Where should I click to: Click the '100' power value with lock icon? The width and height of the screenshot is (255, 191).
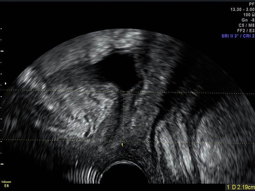(x=249, y=15)
